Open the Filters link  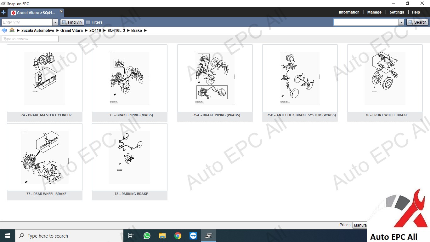click(x=97, y=22)
